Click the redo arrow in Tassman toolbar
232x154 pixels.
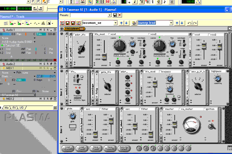tap(195, 23)
